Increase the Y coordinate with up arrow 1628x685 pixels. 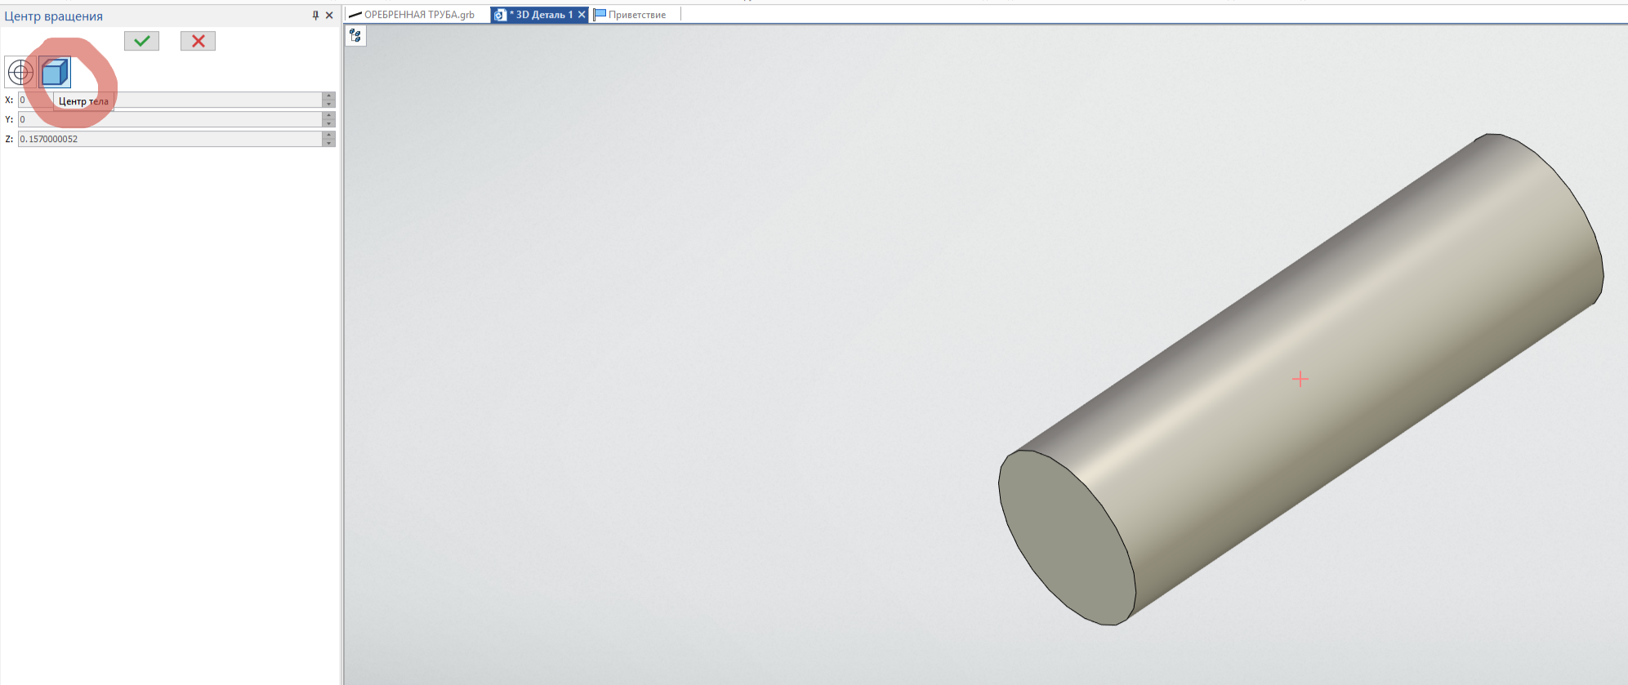(x=328, y=115)
